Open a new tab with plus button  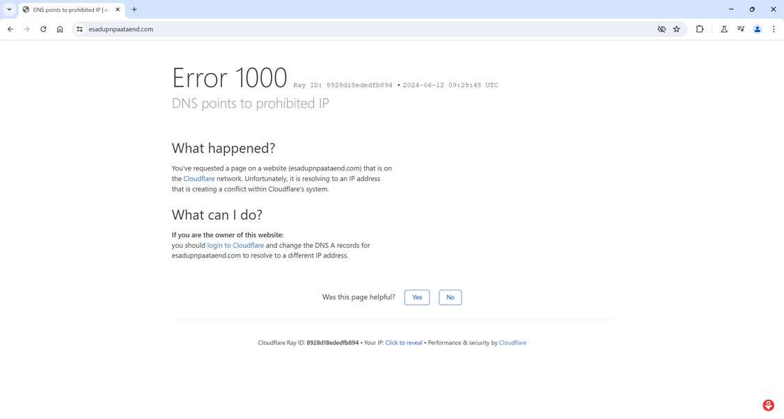(134, 10)
